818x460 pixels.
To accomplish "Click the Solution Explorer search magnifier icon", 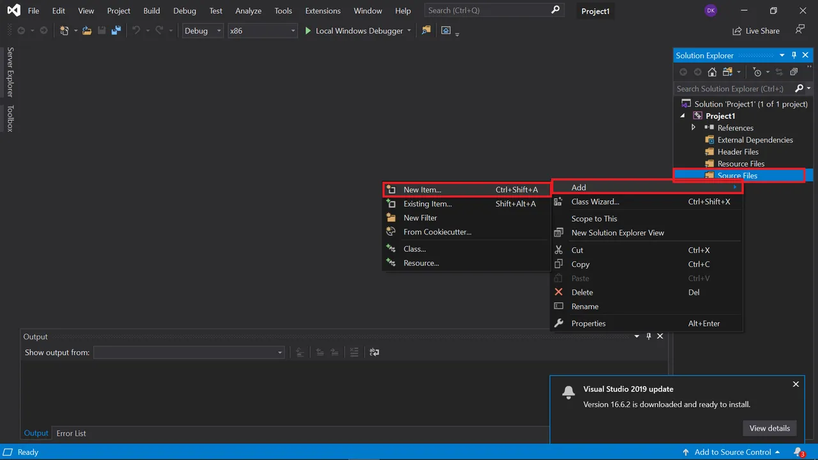I will tap(799, 89).
